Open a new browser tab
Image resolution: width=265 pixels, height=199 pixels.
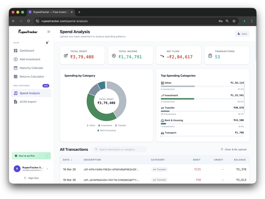[x=79, y=12]
